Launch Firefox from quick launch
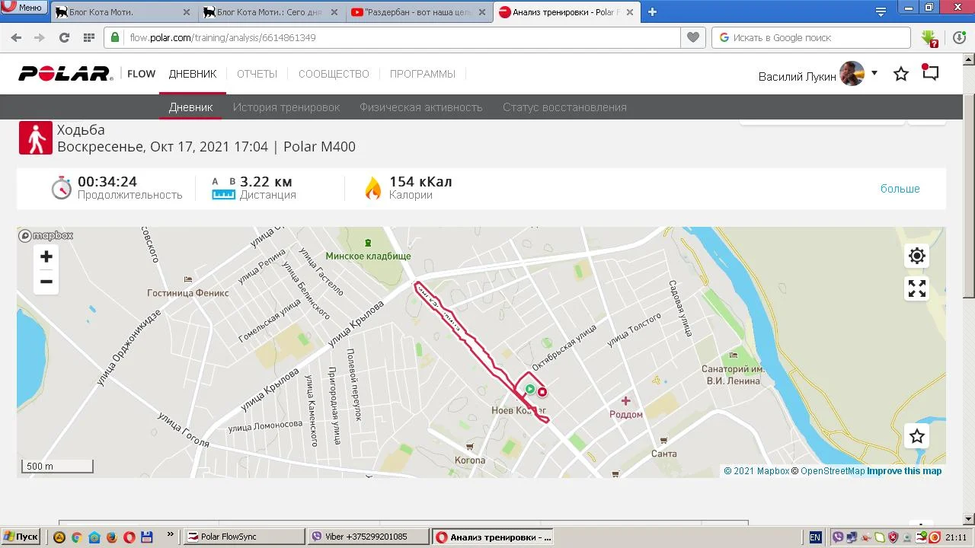 (x=112, y=537)
